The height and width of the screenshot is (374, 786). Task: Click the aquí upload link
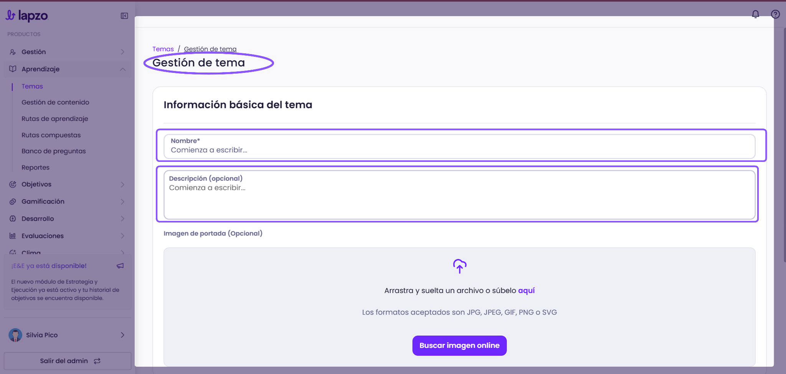point(526,290)
